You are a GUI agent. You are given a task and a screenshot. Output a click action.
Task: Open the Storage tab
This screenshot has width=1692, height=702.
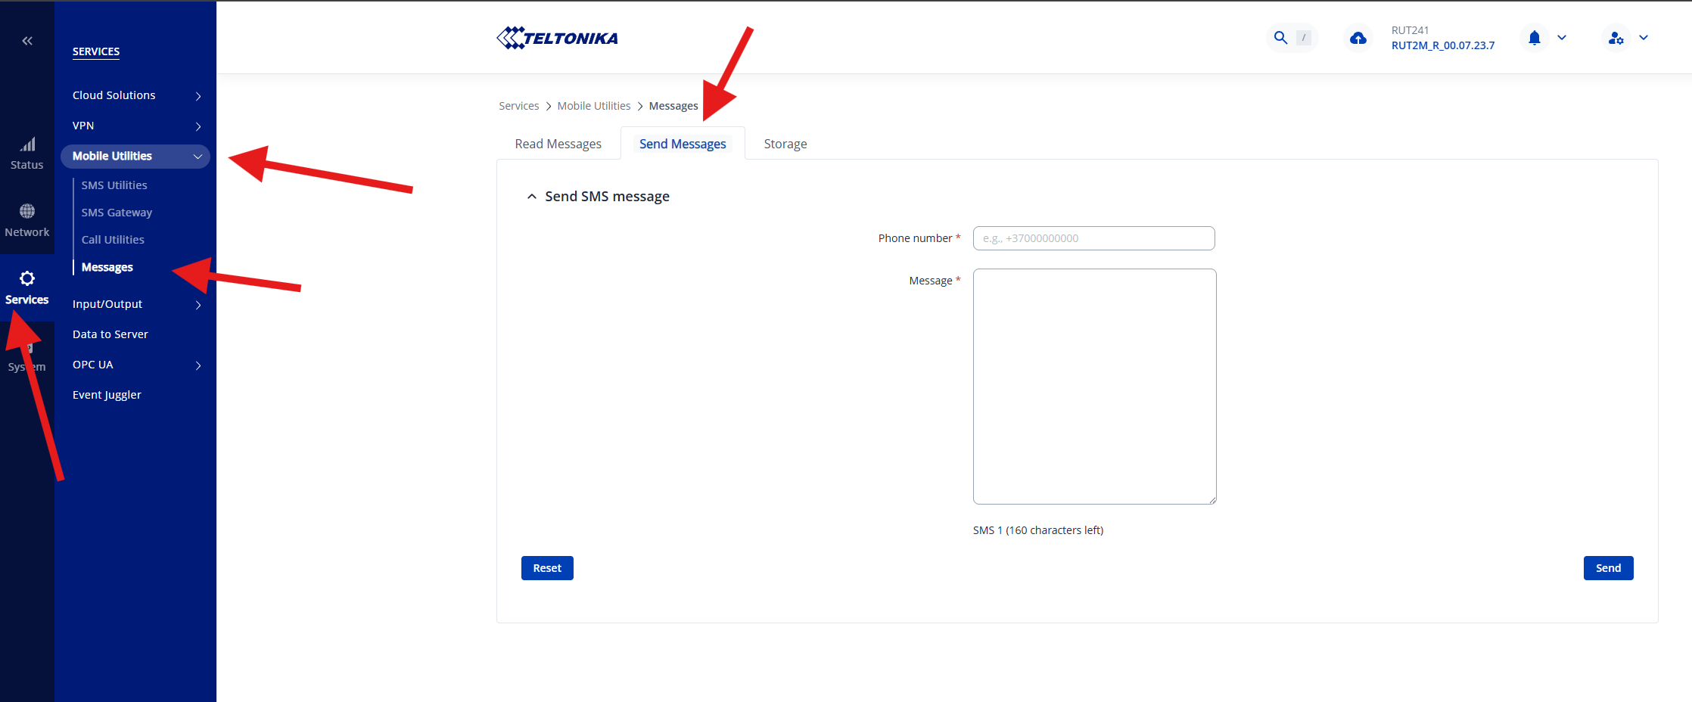785,144
